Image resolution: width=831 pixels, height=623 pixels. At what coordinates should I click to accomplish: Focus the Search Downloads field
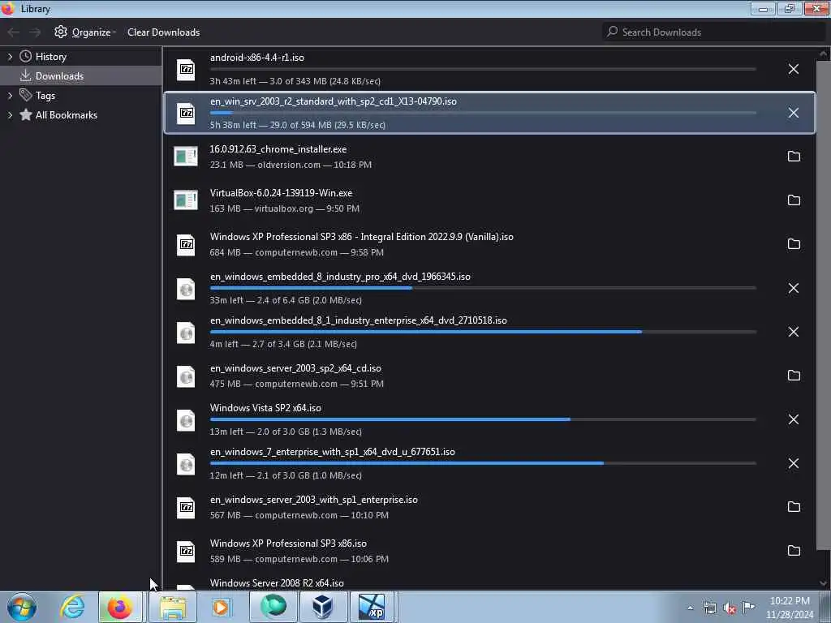click(x=713, y=32)
